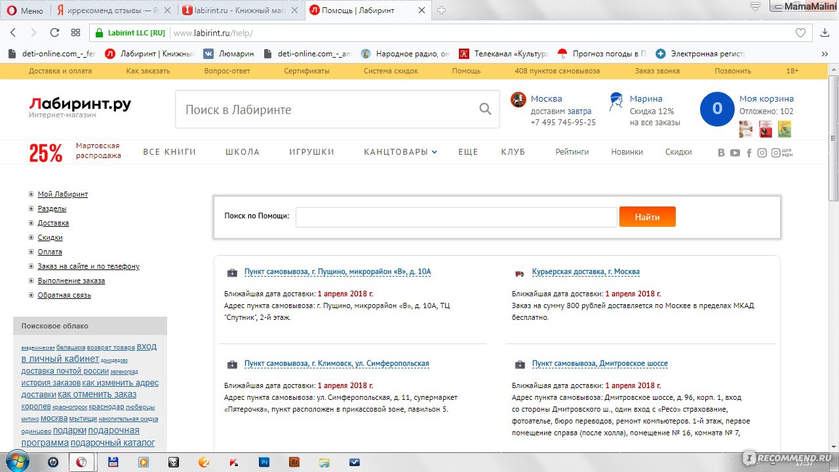839x472 pixels.
Task: Expand Доставка tree item
Action: (x=31, y=223)
